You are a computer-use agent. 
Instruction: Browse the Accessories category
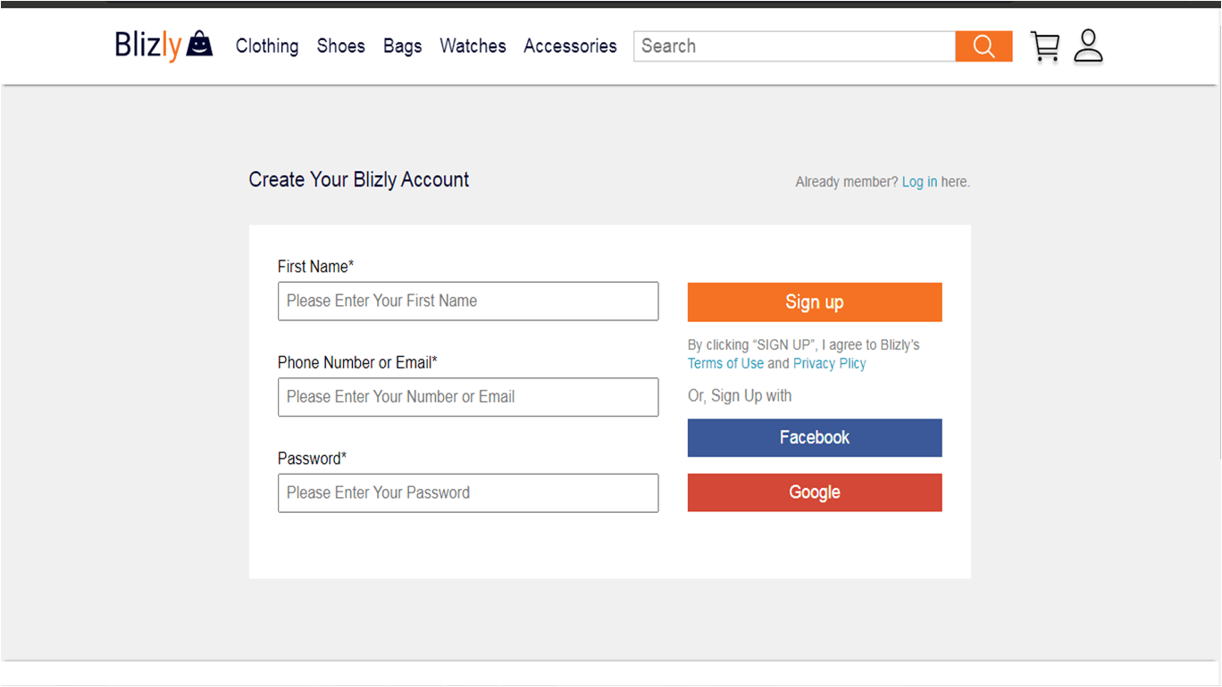[570, 46]
